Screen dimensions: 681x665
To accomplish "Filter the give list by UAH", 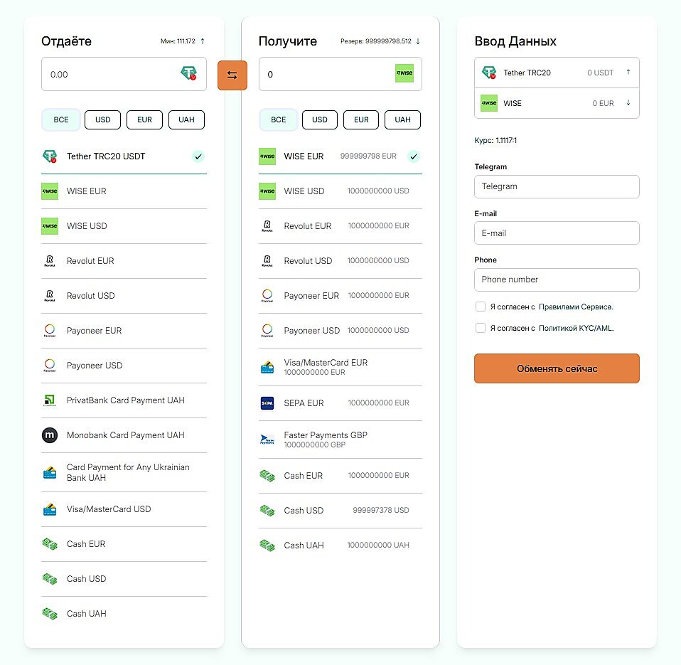I will [186, 119].
